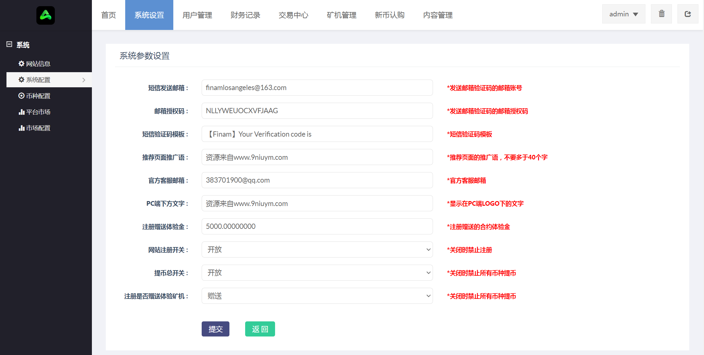Viewport: 704px width, 355px height.
Task: Switch to the 矿机管理 tab
Action: [x=341, y=15]
